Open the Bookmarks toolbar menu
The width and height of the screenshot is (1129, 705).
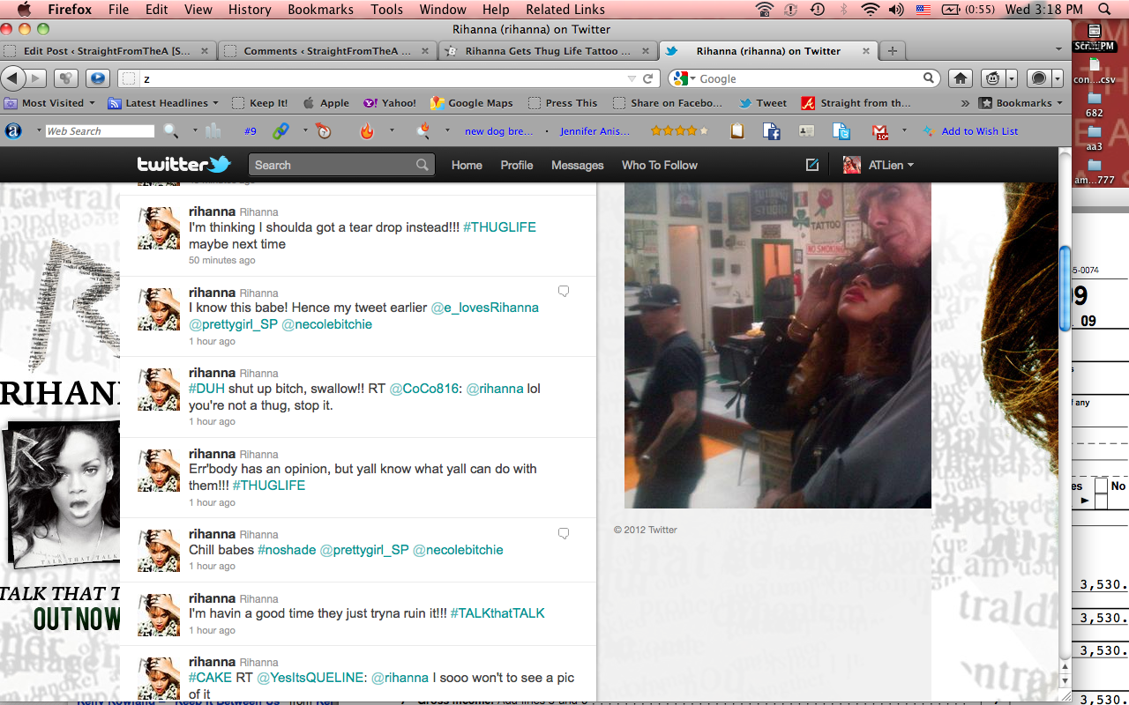pyautogui.click(x=1021, y=103)
